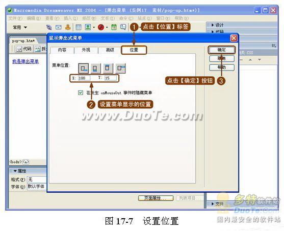Open the 窗口 menu
284x231 pixels.
[163, 18]
